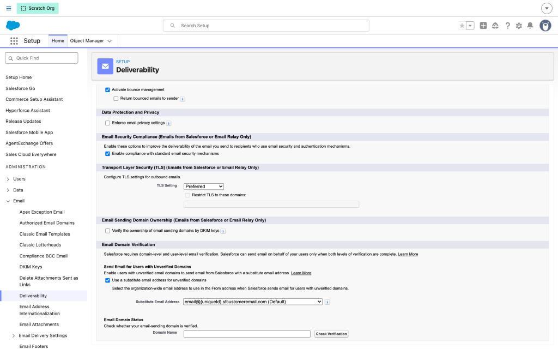Open Release Updates

23,122
